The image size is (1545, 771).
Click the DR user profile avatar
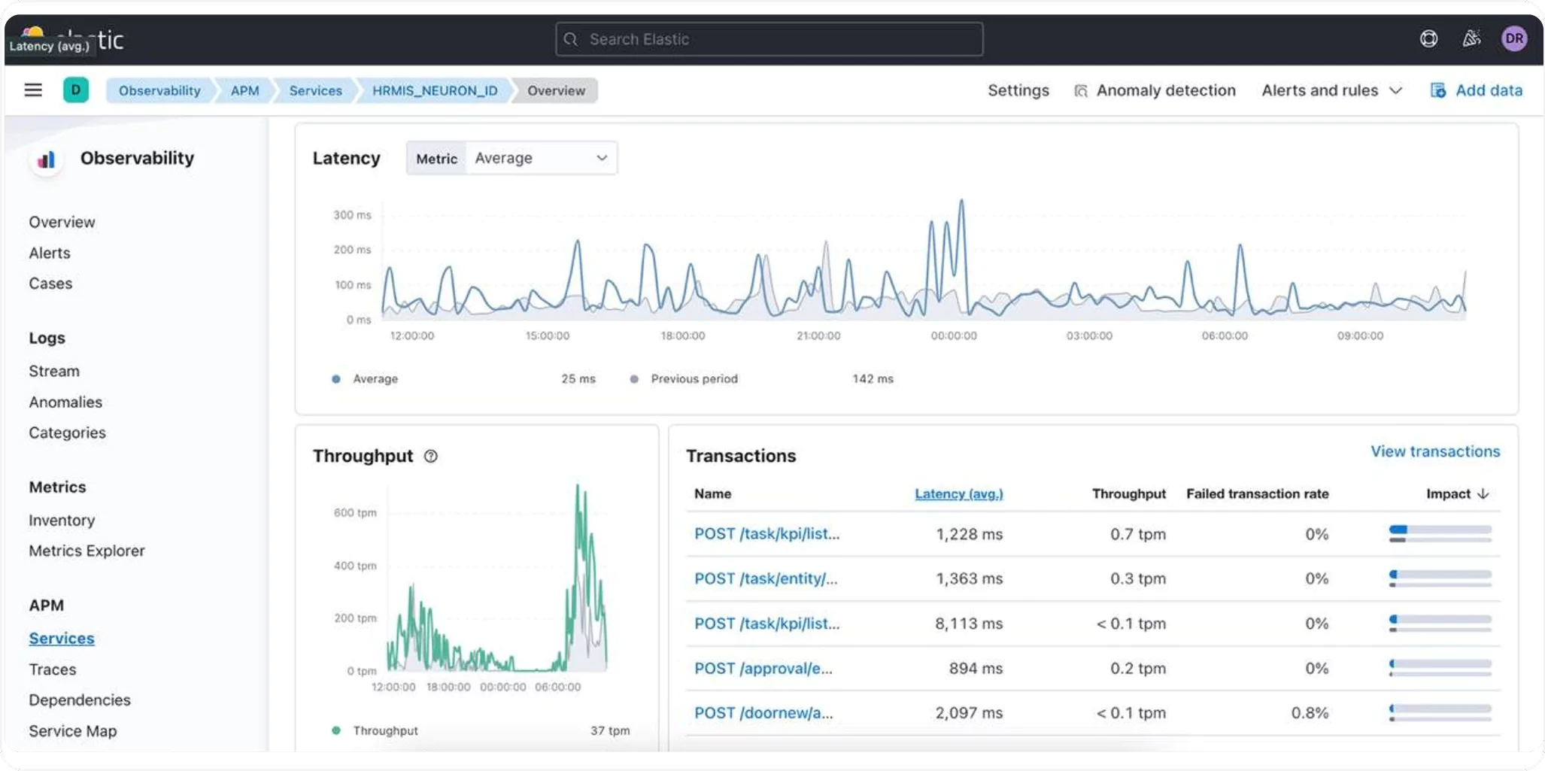[1513, 39]
